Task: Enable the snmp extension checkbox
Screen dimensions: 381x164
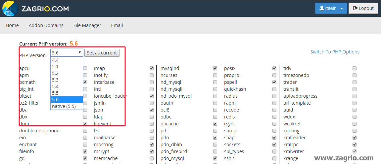Action: pos(274,131)
